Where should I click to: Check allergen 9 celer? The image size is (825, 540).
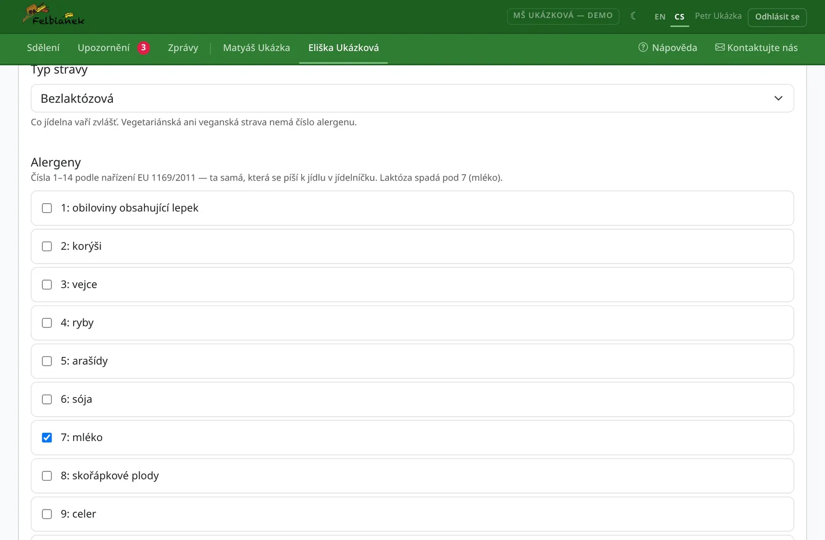(47, 514)
